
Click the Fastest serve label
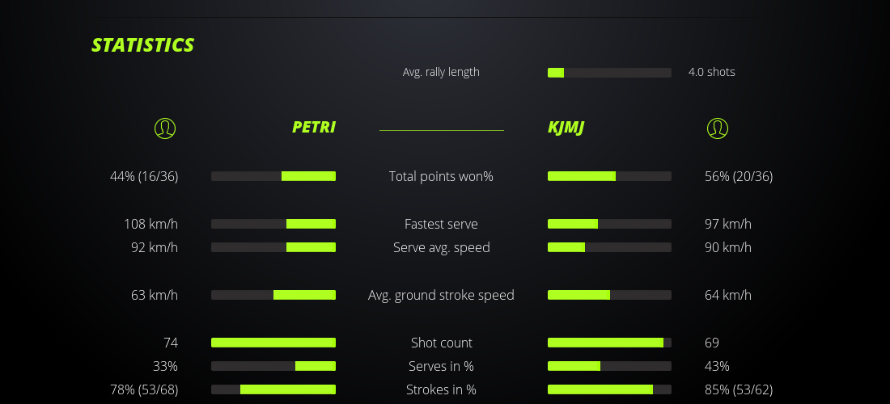(x=441, y=224)
